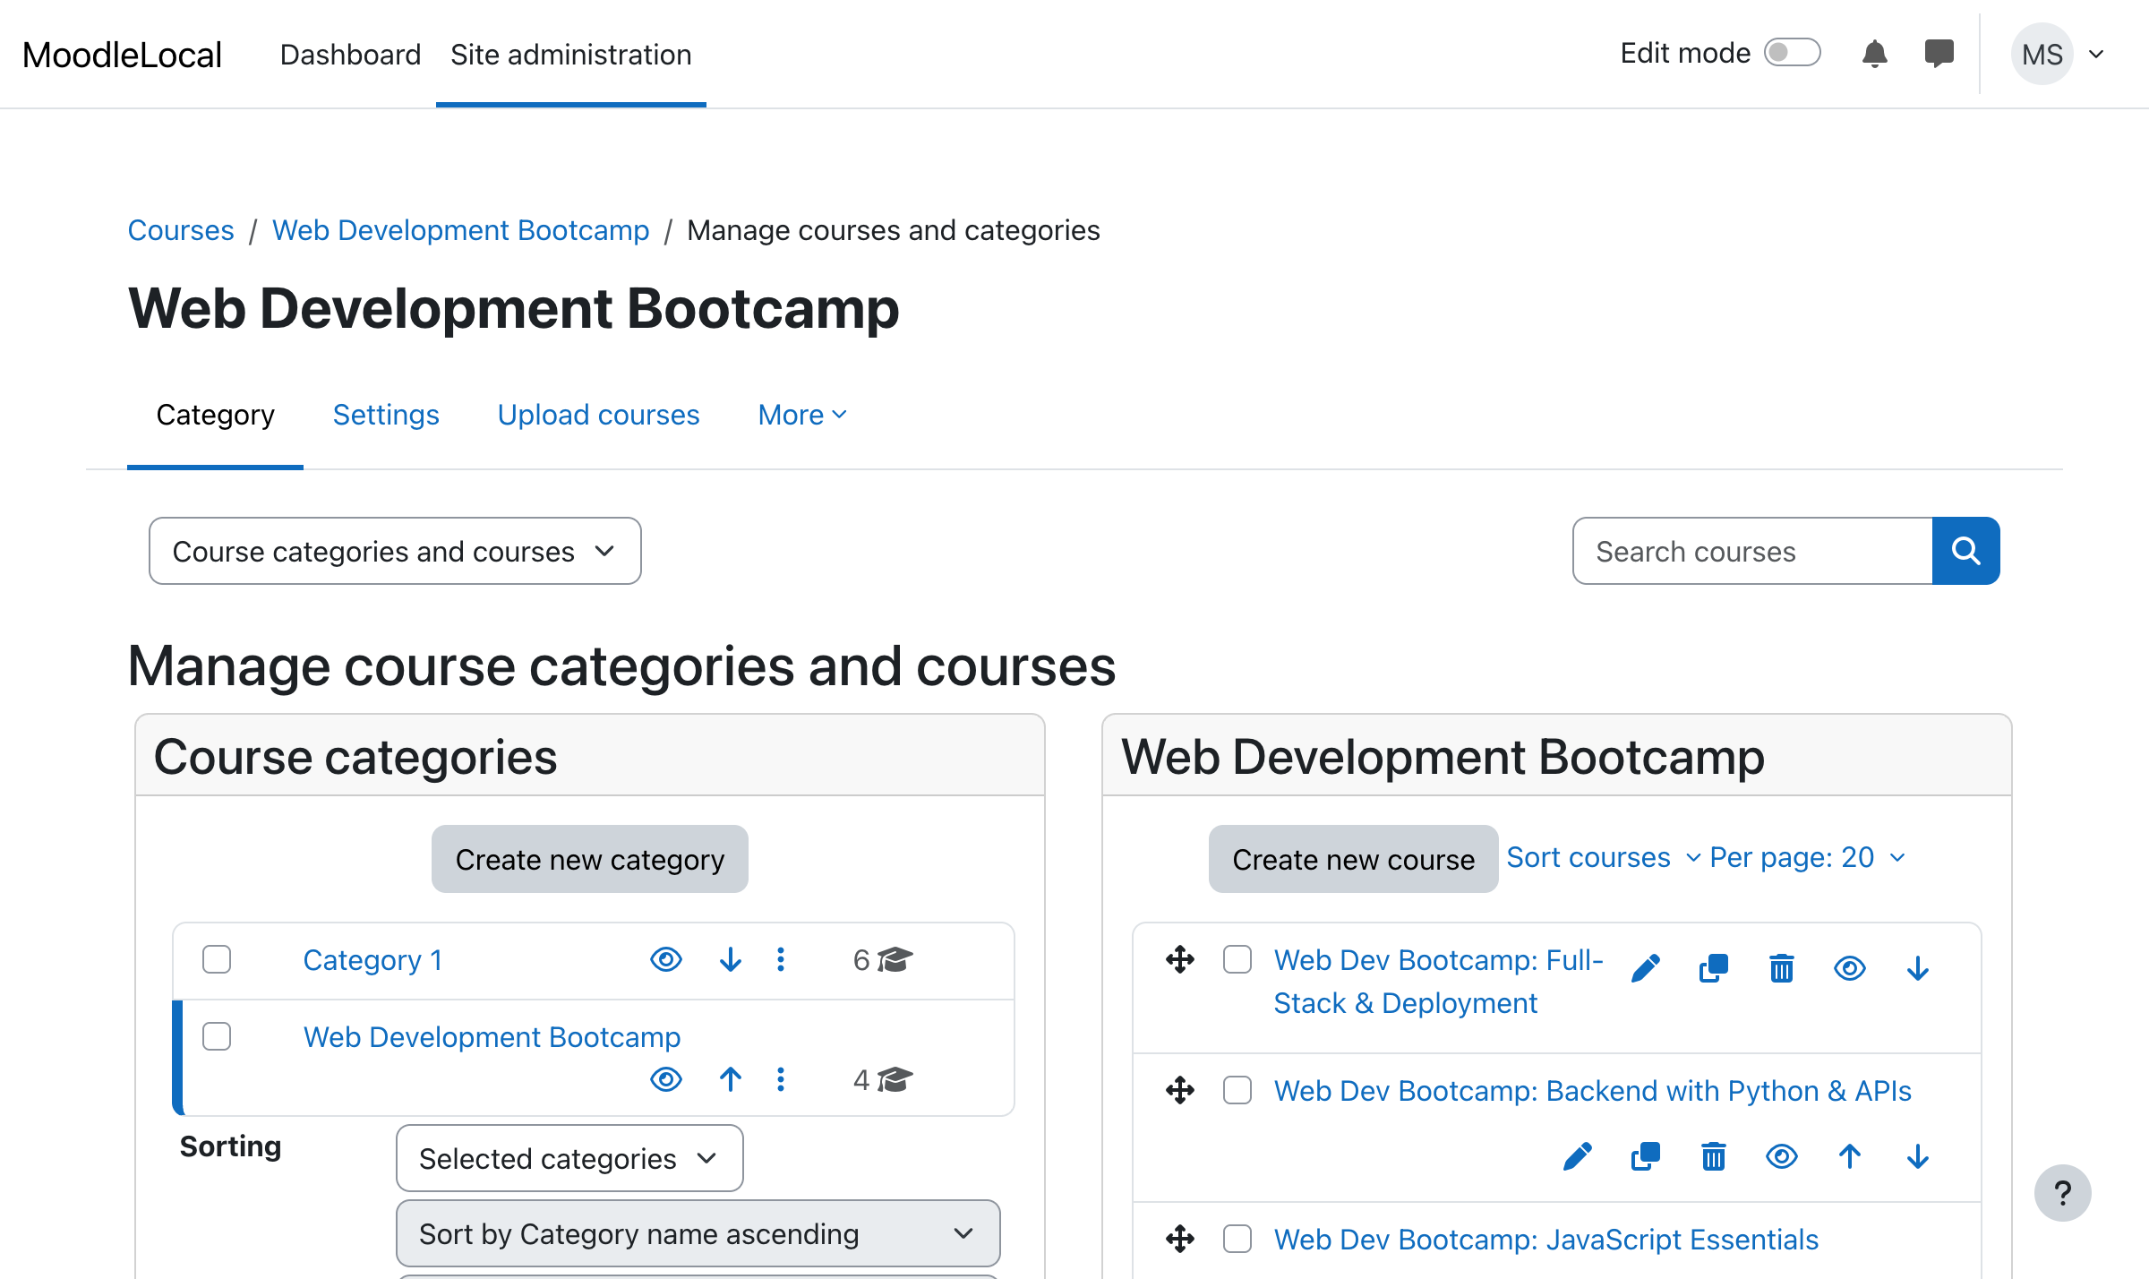
Task: Open Web Dev Bootcamp: JavaScript Essentials course link
Action: 1546,1239
